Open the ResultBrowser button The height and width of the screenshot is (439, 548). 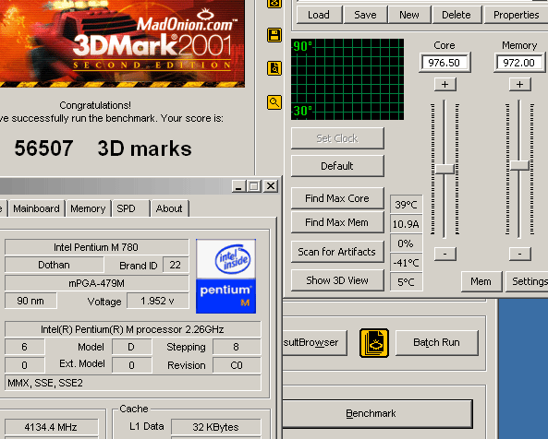(314, 343)
